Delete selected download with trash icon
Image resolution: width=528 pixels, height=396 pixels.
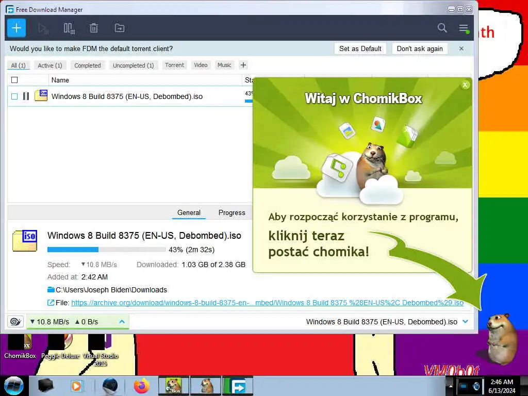94,28
